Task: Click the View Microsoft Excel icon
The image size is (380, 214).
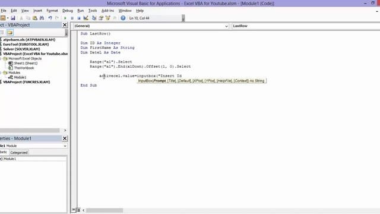Action: 3,18
